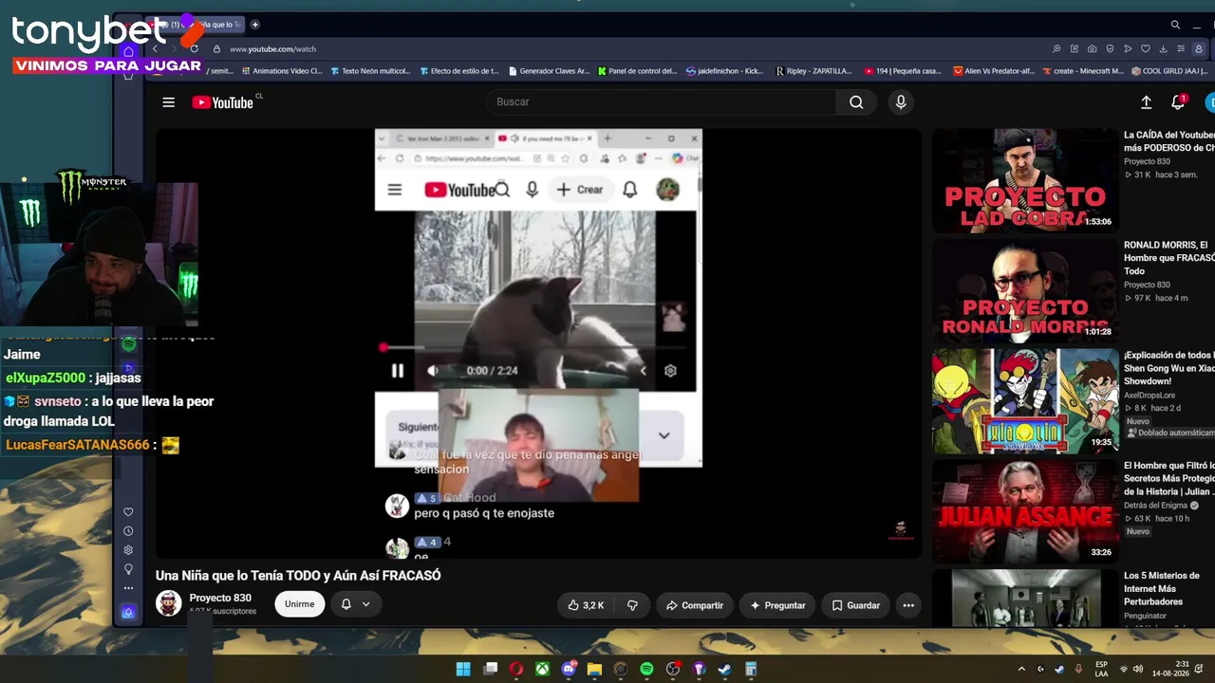This screenshot has width=1215, height=683.
Task: Open the Ripley - ZAPATILLA bookmark
Action: tap(813, 71)
